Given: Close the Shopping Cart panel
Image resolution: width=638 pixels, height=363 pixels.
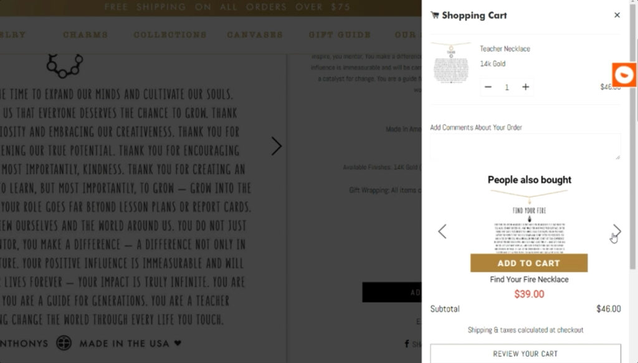Looking at the screenshot, I should click(x=617, y=15).
